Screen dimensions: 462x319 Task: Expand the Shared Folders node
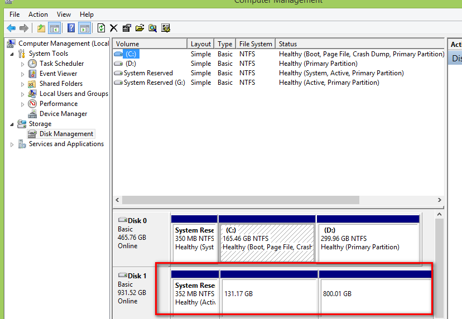[x=22, y=84]
